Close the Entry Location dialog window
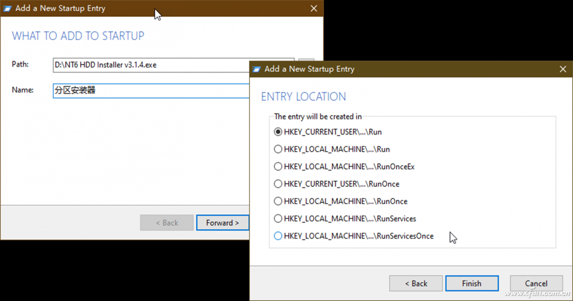 (x=563, y=69)
